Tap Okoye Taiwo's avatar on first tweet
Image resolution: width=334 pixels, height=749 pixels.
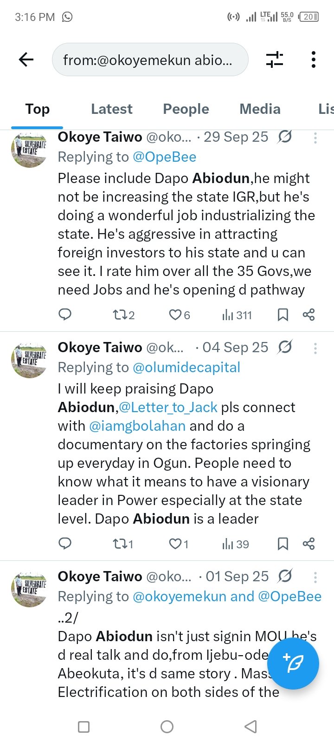tap(29, 150)
